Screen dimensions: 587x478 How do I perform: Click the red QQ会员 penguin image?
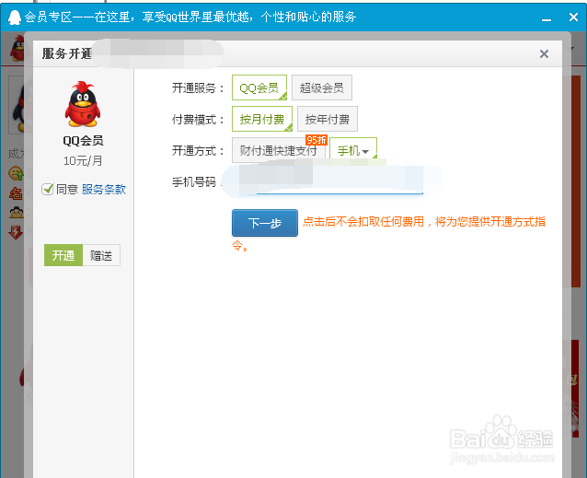83,104
